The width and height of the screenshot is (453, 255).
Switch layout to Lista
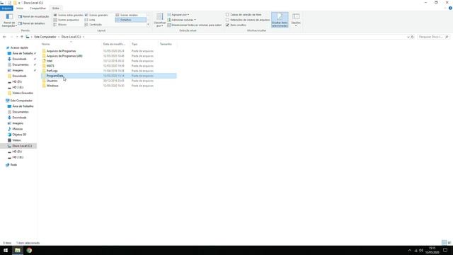[x=90, y=20]
